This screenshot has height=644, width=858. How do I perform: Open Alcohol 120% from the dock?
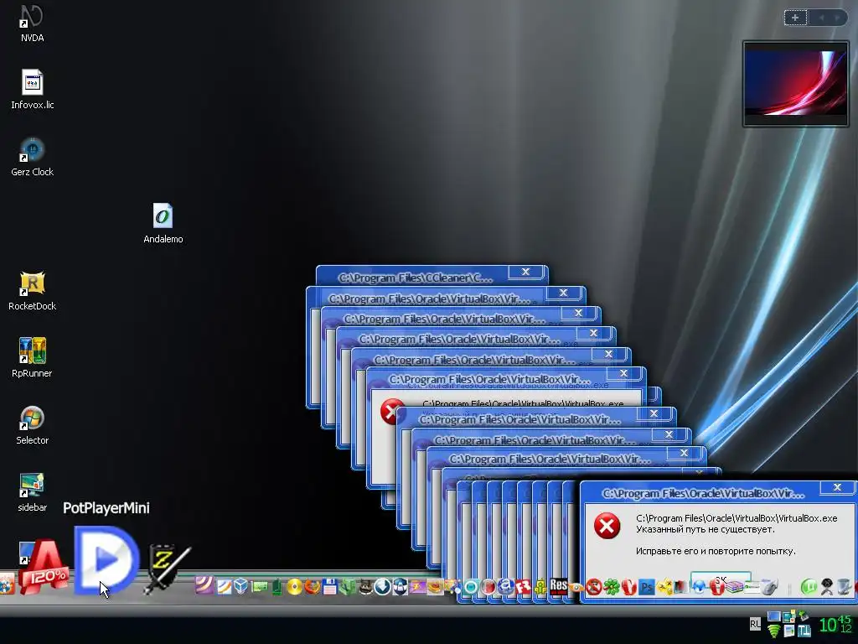44,568
